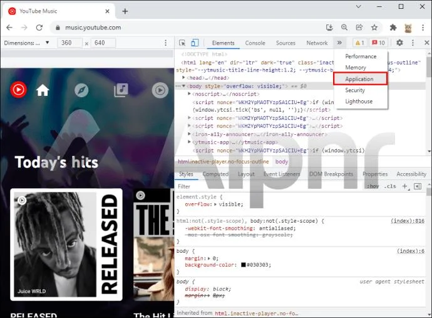
Task: Click the upgrade play circle icon
Action: [160, 90]
